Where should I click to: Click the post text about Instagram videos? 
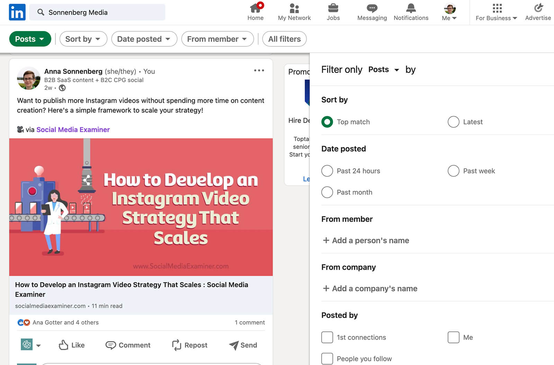pos(141,105)
